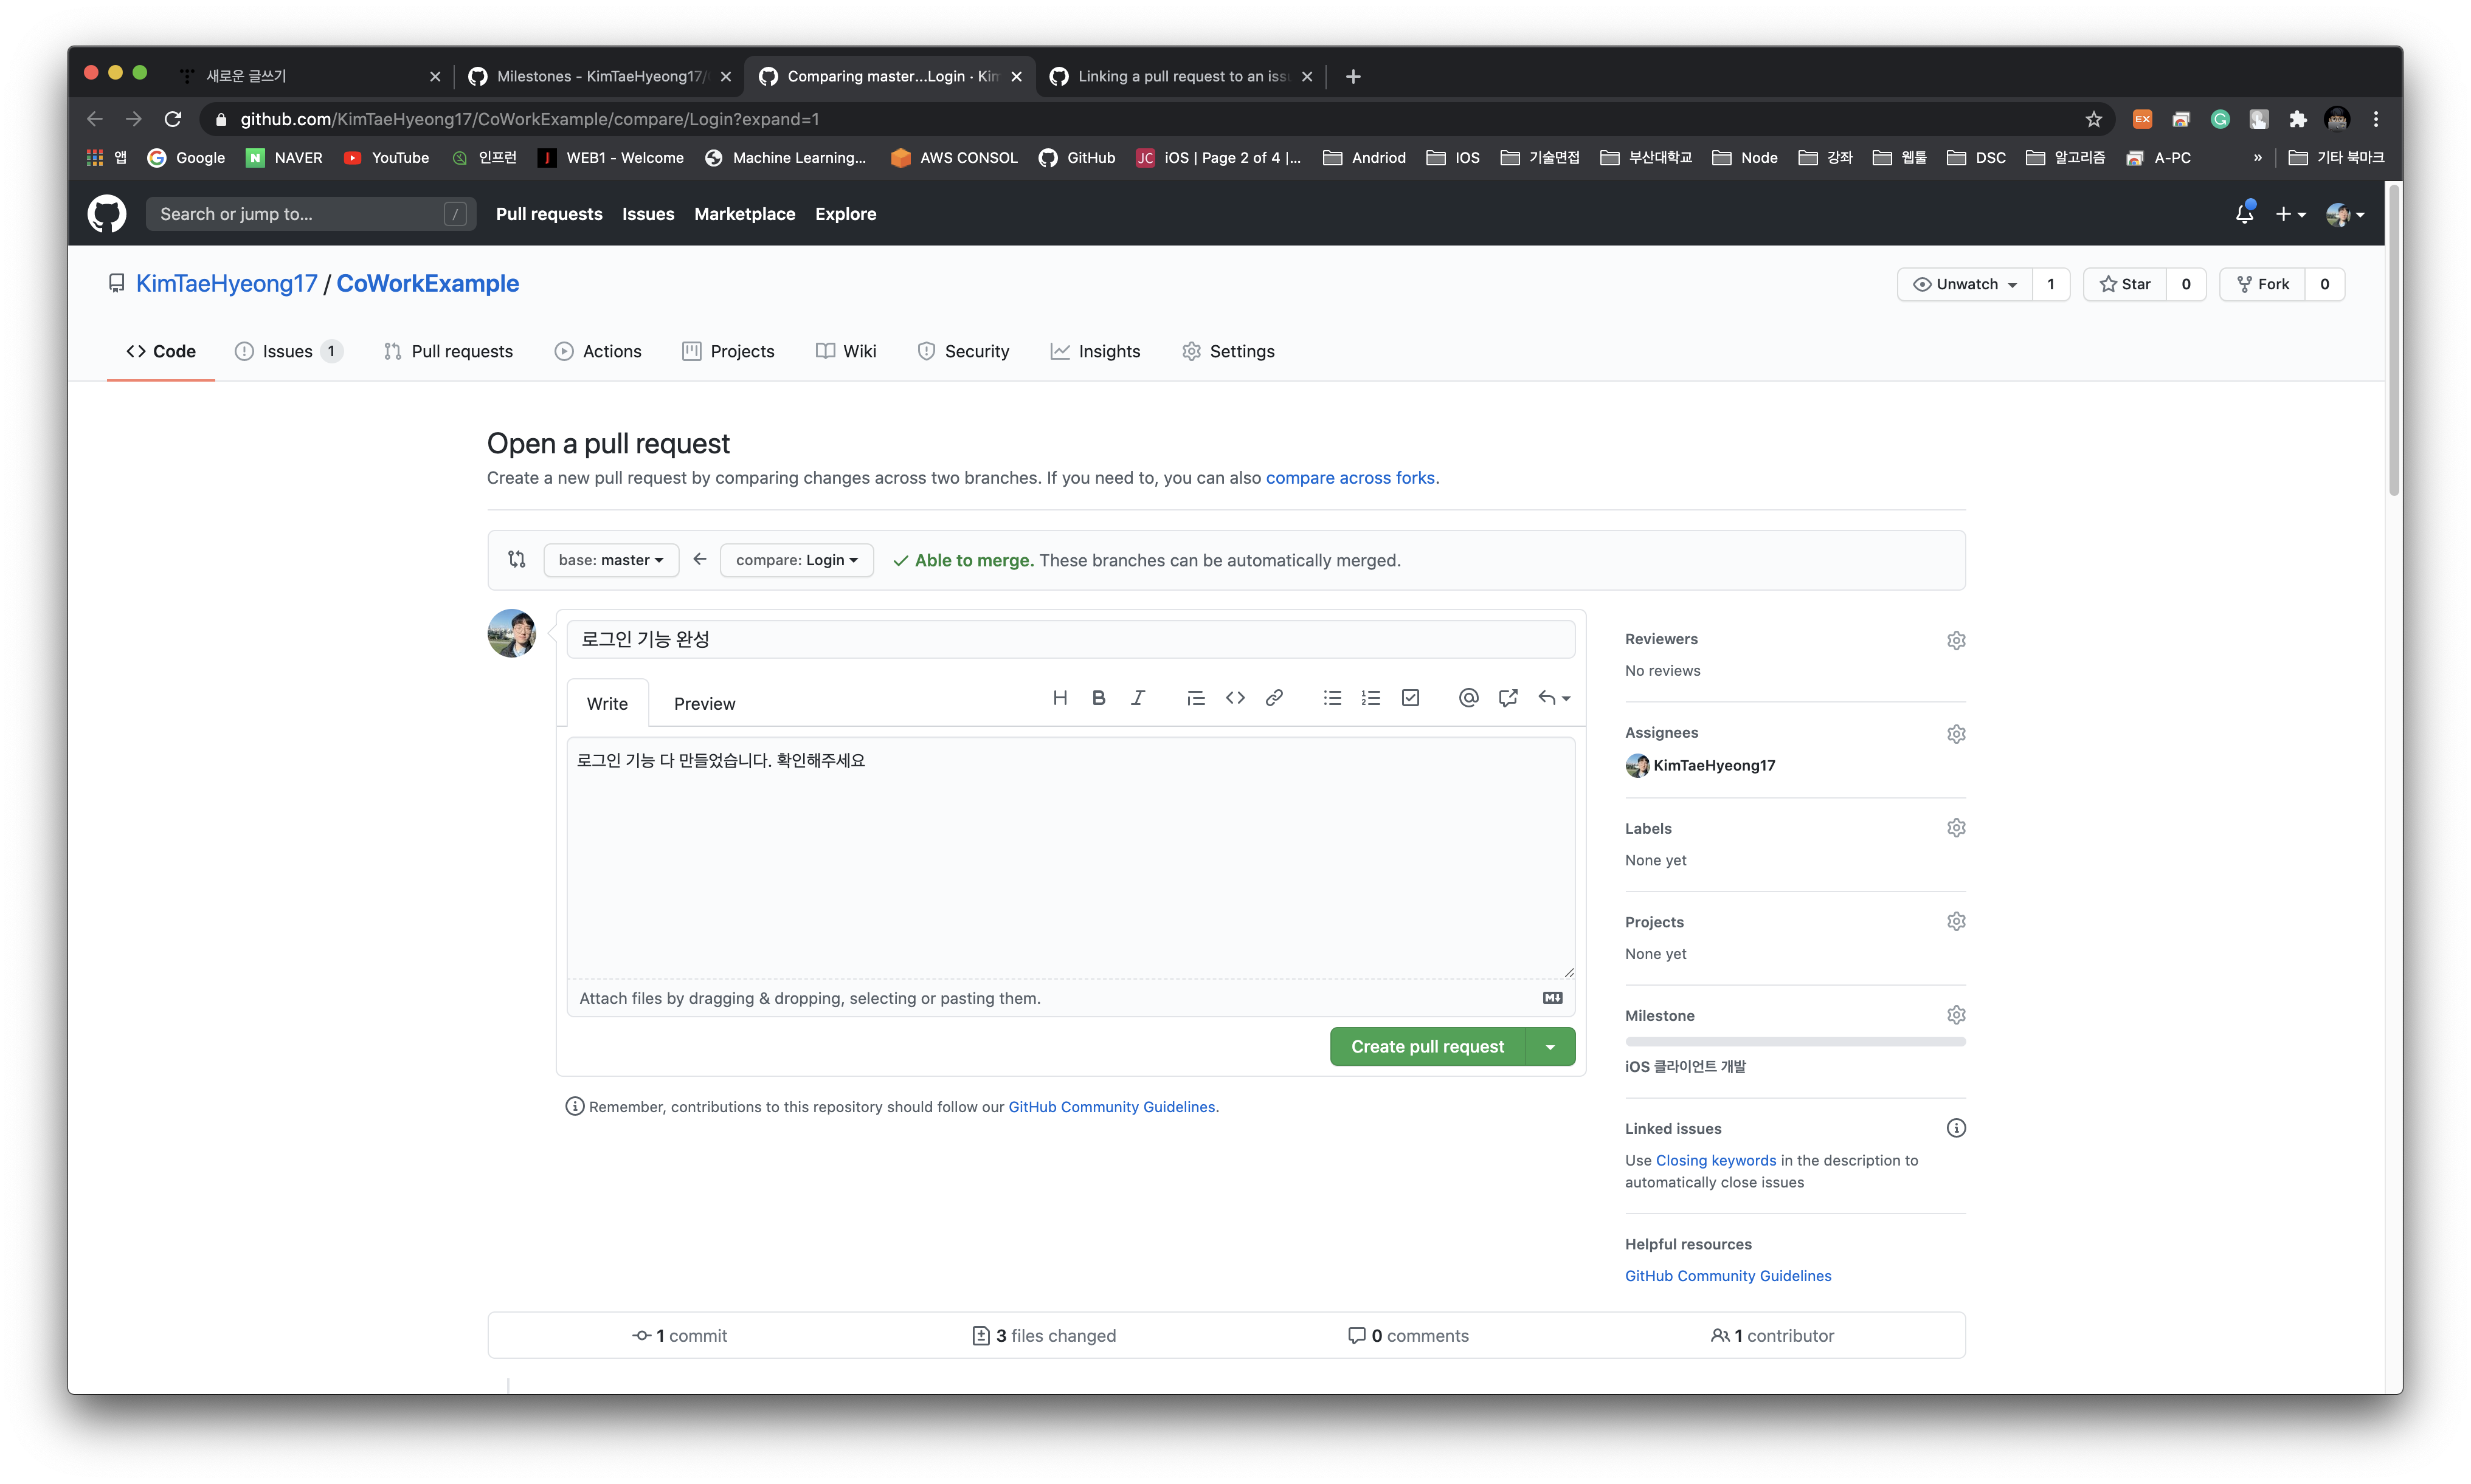Mention a user with the @ icon
Screen dimensions: 2471x1484
pyautogui.click(x=1468, y=698)
